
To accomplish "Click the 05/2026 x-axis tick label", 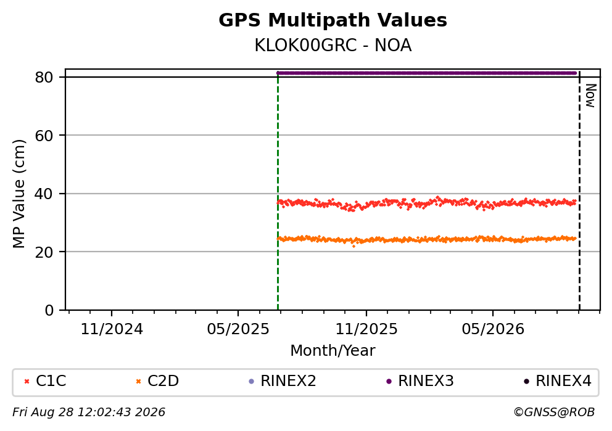I will [493, 330].
